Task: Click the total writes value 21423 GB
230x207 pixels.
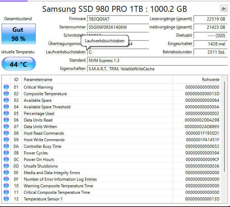Action: (211, 27)
